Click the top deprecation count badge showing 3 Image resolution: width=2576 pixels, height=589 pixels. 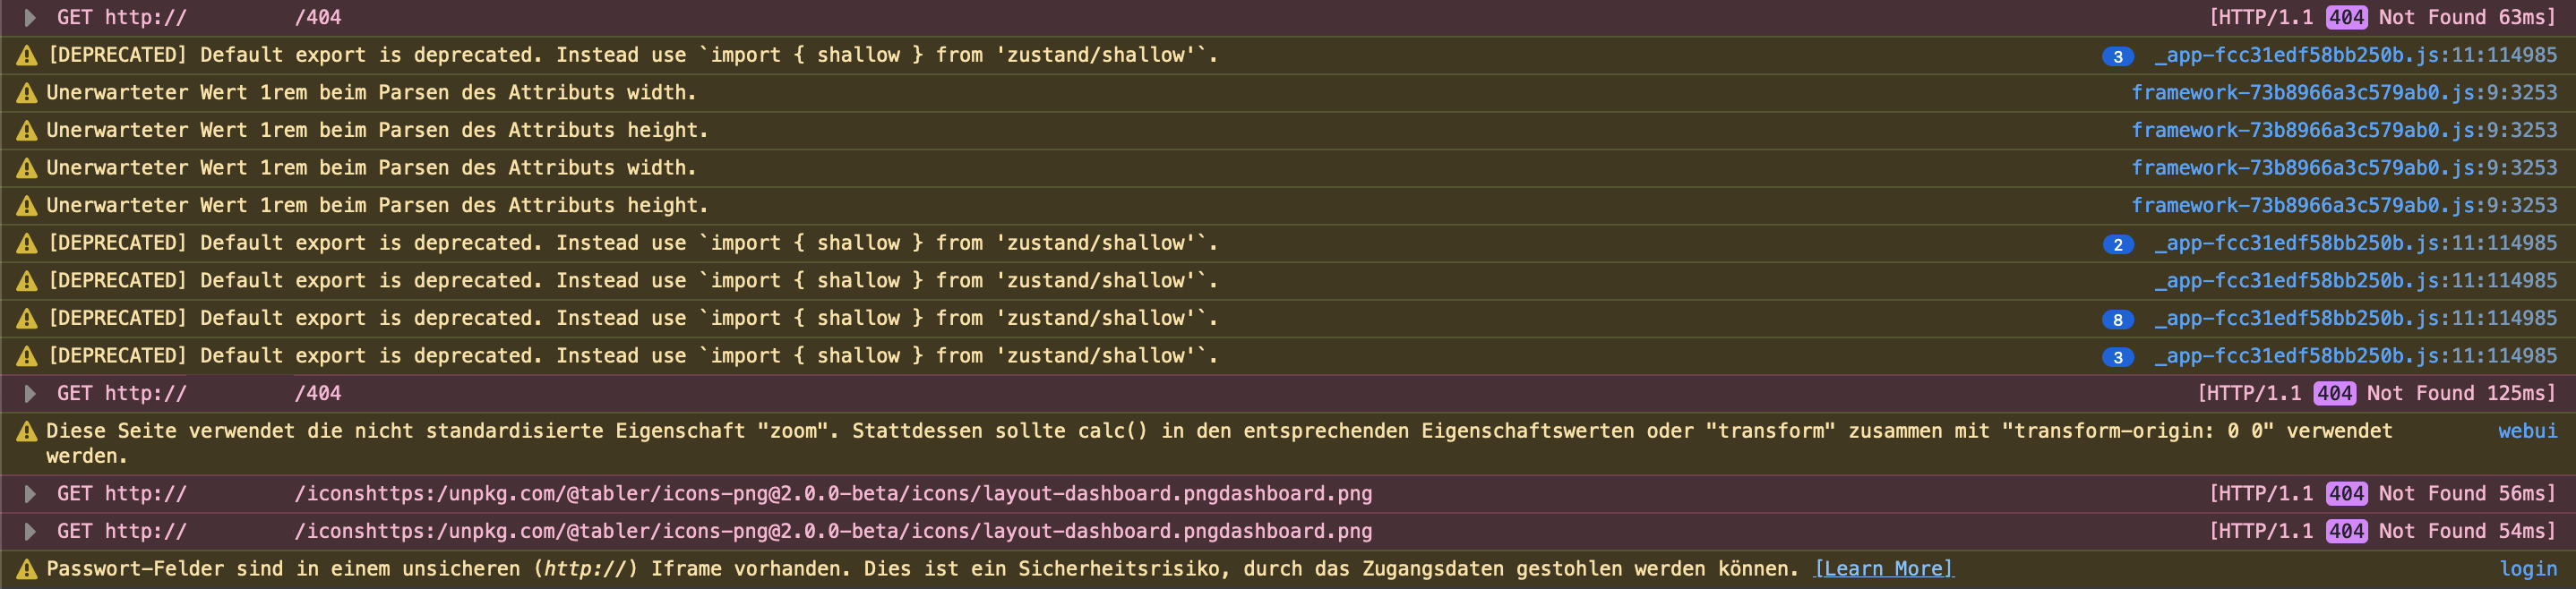tap(2119, 55)
